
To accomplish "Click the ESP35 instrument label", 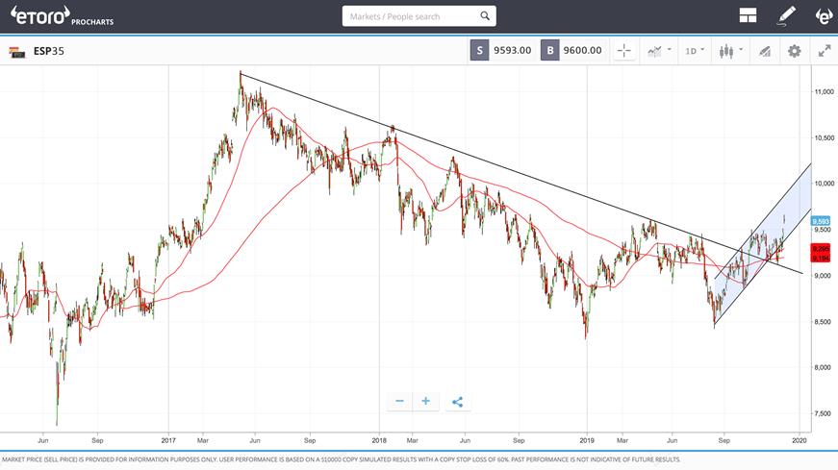I will click(48, 51).
